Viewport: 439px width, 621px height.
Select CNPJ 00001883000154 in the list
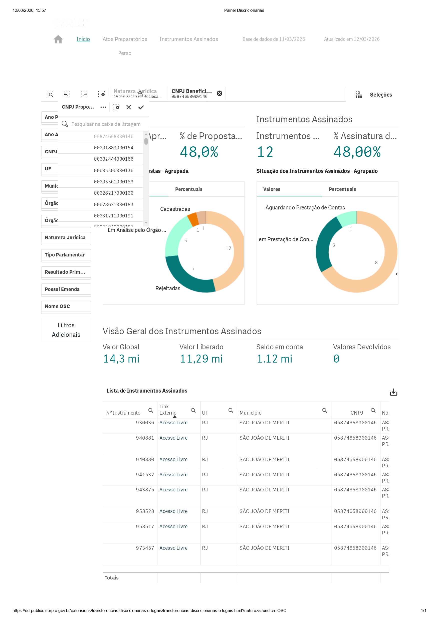tap(113, 148)
